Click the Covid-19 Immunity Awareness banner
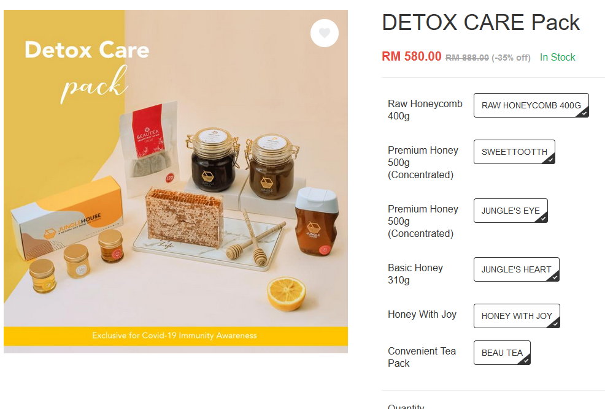 point(175,336)
